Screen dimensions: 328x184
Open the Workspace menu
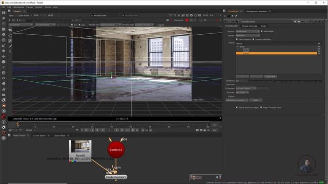click(18, 7)
